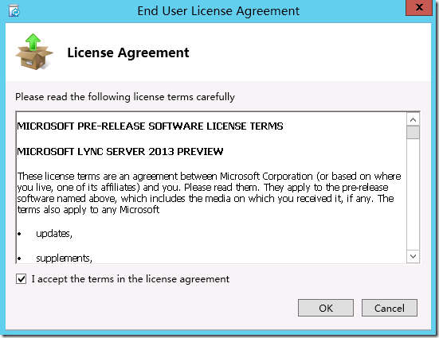Click the license text scroll up arrow

point(413,120)
